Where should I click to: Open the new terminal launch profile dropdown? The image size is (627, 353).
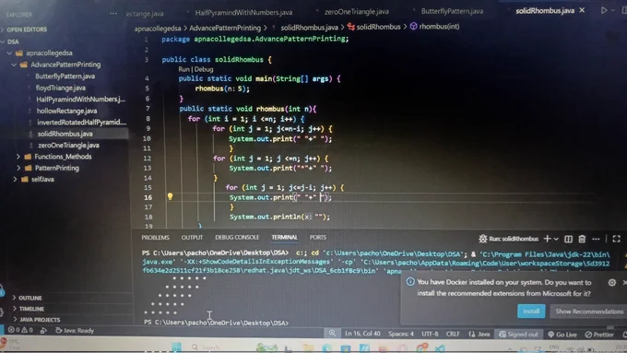click(x=556, y=239)
